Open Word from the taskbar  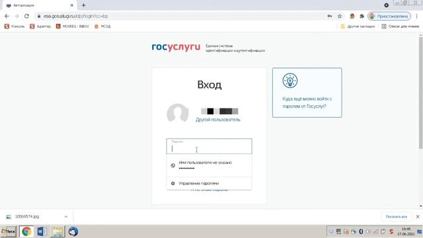pyautogui.click(x=42, y=231)
